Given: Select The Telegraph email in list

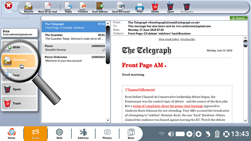Looking at the screenshot, I should coord(74,27).
